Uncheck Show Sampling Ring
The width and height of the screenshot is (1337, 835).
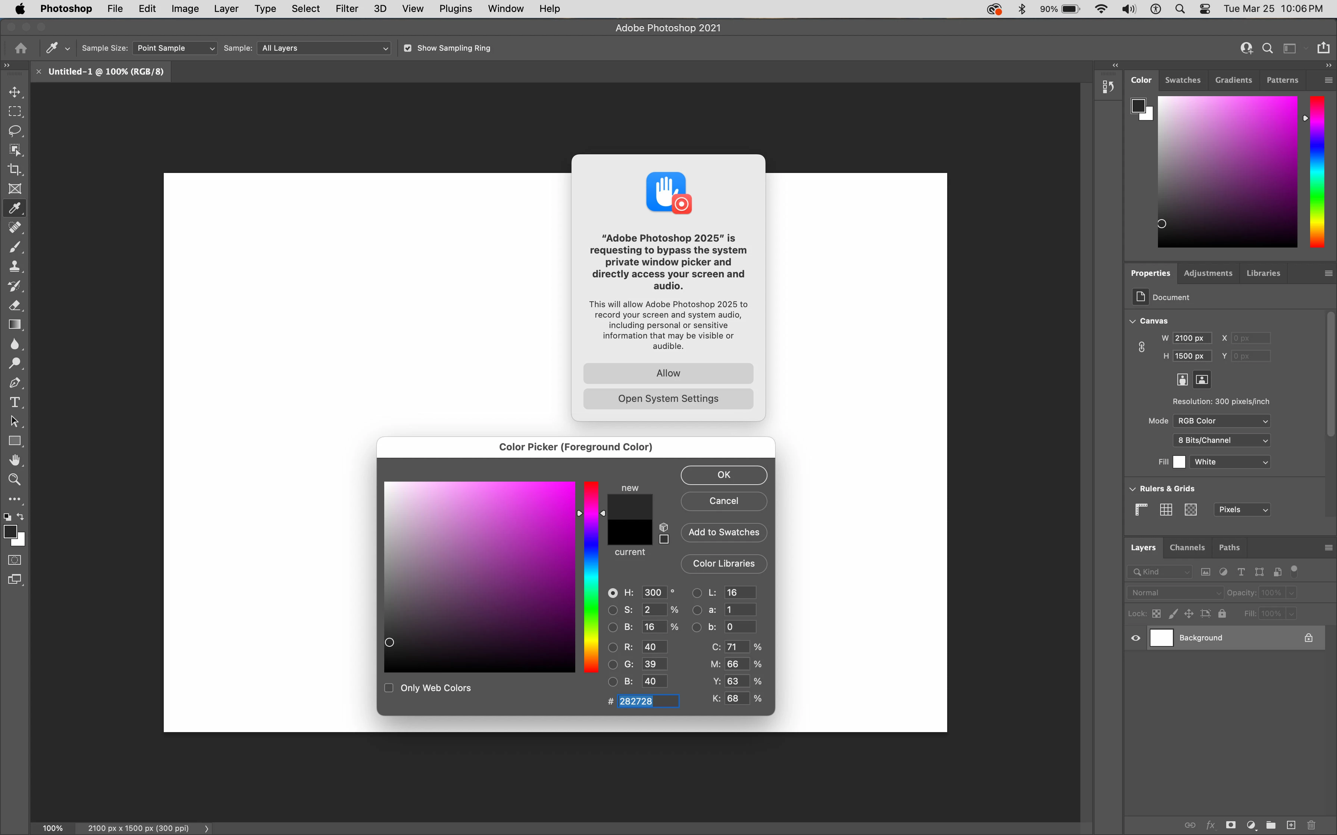click(x=408, y=48)
